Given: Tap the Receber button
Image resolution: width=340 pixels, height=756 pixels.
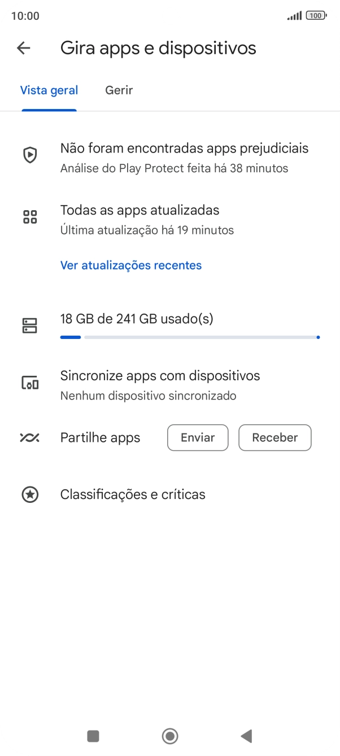Looking at the screenshot, I should 275,438.
